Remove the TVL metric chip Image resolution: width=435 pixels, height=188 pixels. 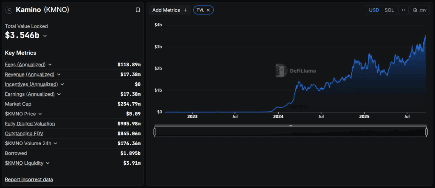208,10
